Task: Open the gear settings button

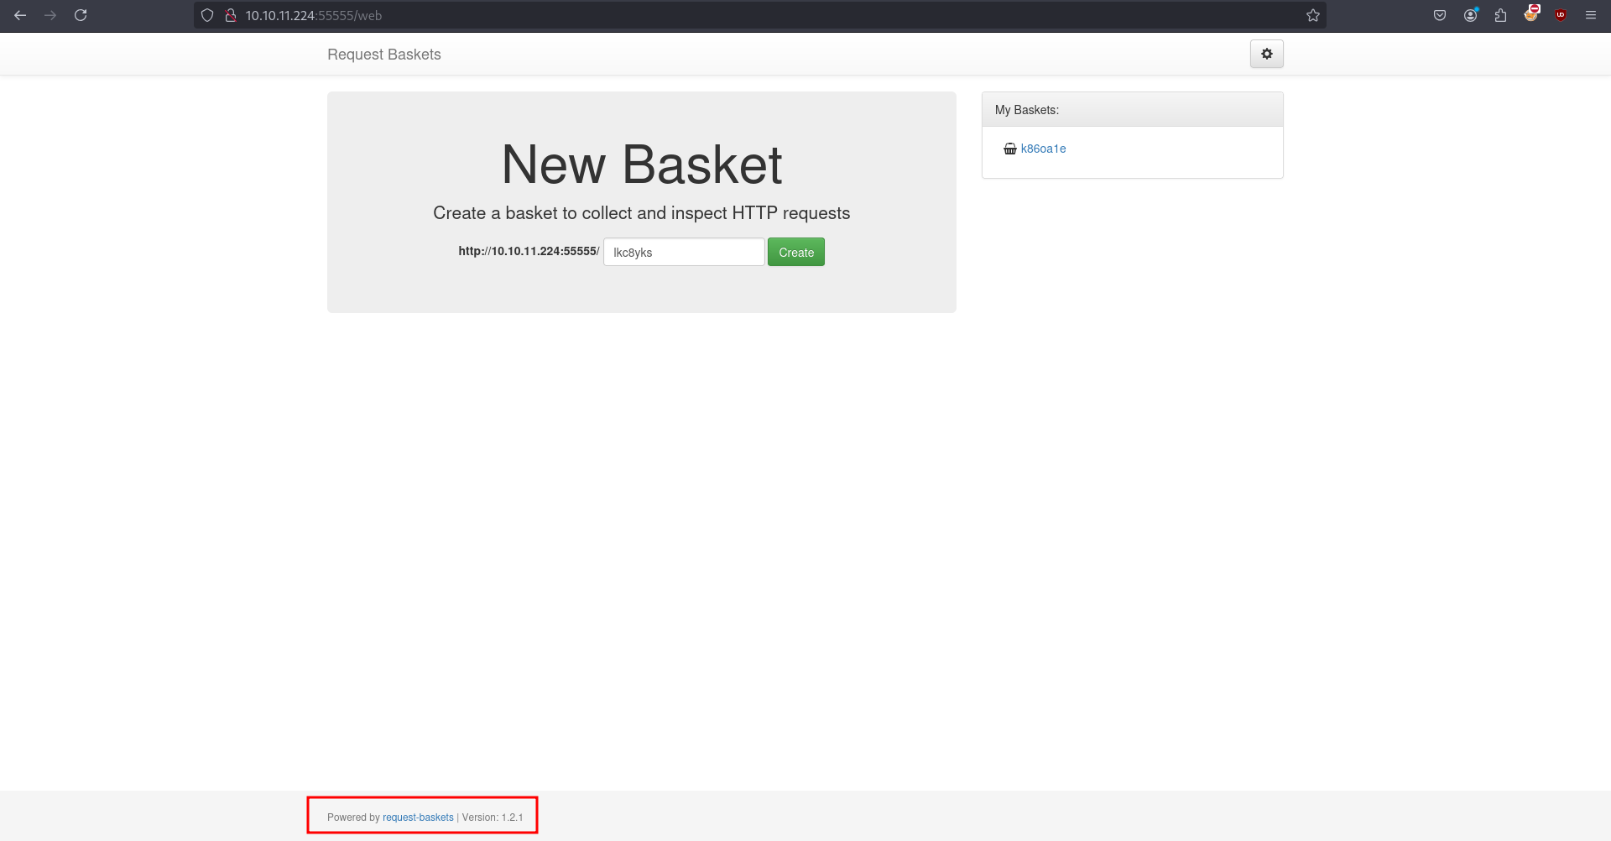Action: pyautogui.click(x=1267, y=54)
